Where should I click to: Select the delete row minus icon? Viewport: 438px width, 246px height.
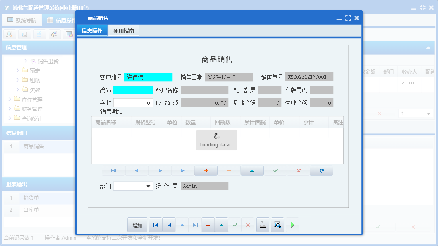(229, 170)
